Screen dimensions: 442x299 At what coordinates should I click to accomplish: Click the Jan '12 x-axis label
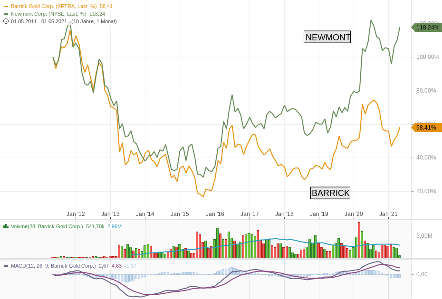[76, 214]
